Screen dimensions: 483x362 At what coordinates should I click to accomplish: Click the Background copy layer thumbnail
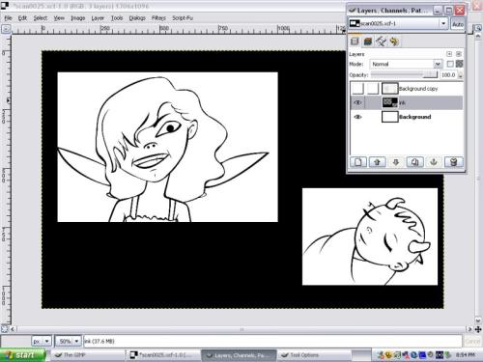[389, 89]
